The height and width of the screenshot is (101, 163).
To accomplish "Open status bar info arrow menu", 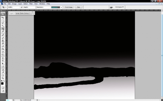I will (x=37, y=100).
